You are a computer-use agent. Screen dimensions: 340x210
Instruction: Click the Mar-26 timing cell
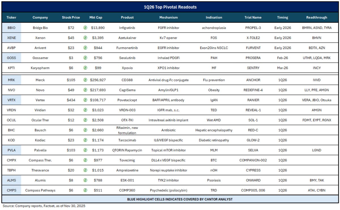(x=282, y=68)
